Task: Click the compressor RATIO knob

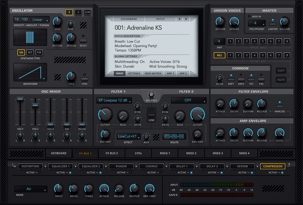Action: point(74,189)
